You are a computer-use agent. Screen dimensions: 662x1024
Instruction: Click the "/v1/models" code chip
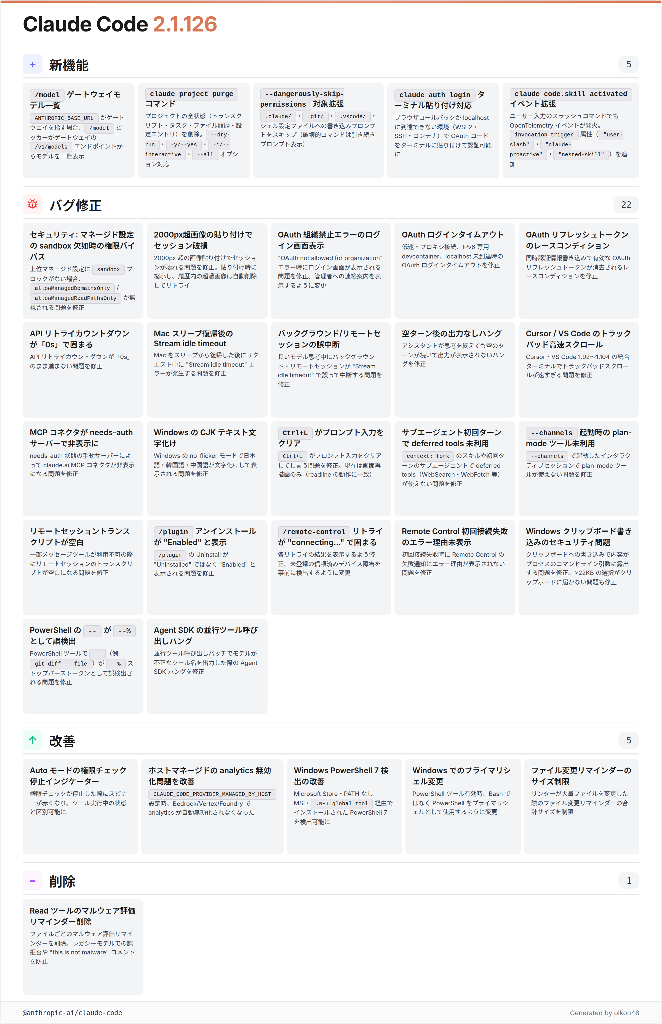click(51, 147)
